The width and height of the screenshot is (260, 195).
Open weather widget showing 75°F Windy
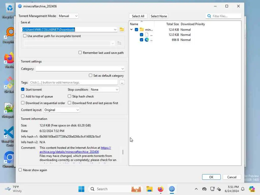pos(13,189)
